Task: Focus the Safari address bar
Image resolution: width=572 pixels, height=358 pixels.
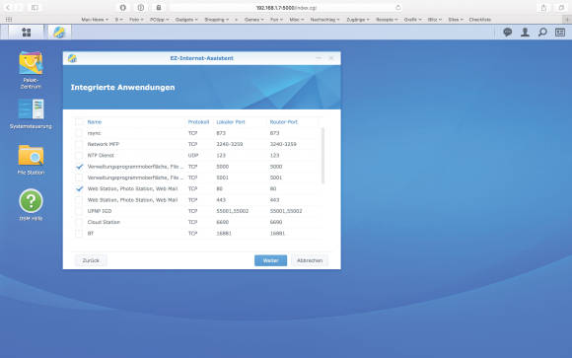Action: tap(286, 7)
